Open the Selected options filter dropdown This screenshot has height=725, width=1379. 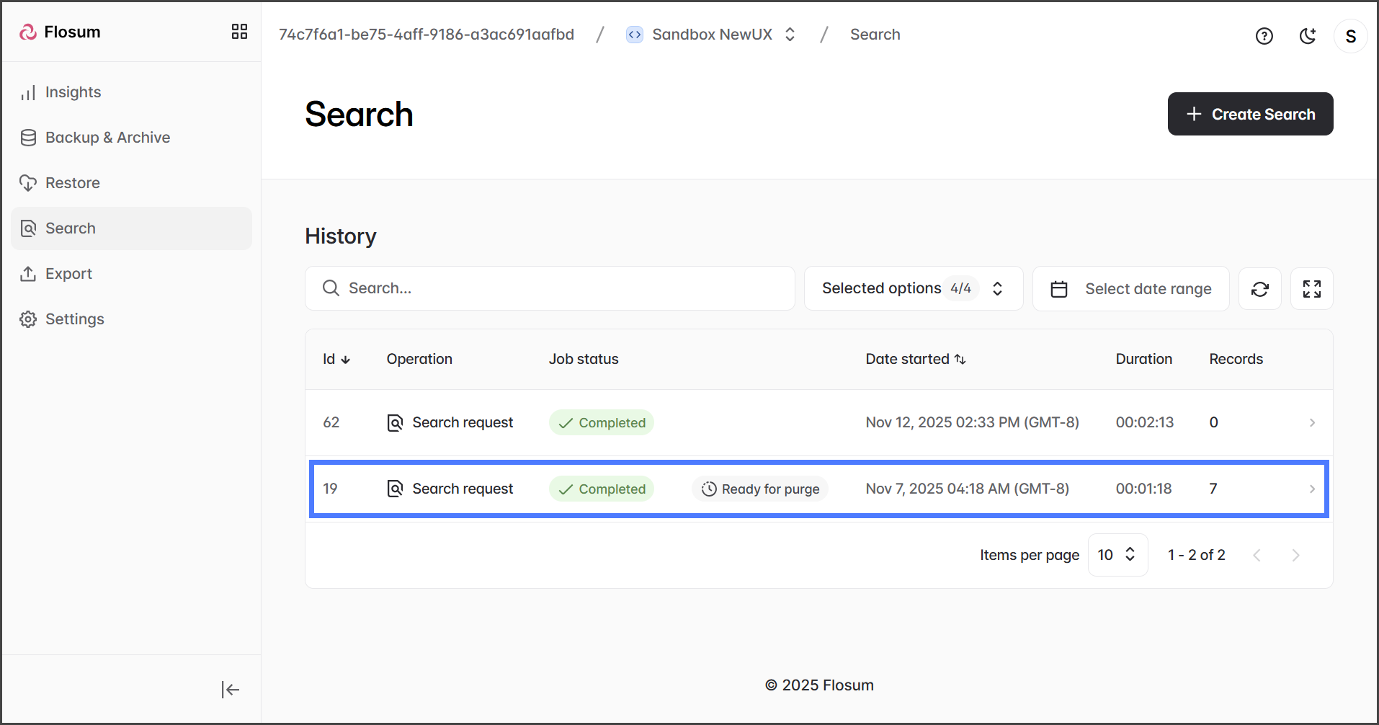pos(913,289)
